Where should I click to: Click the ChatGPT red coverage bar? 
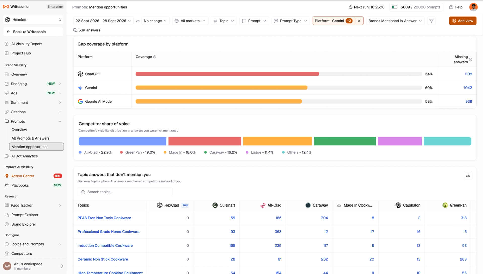point(227,74)
